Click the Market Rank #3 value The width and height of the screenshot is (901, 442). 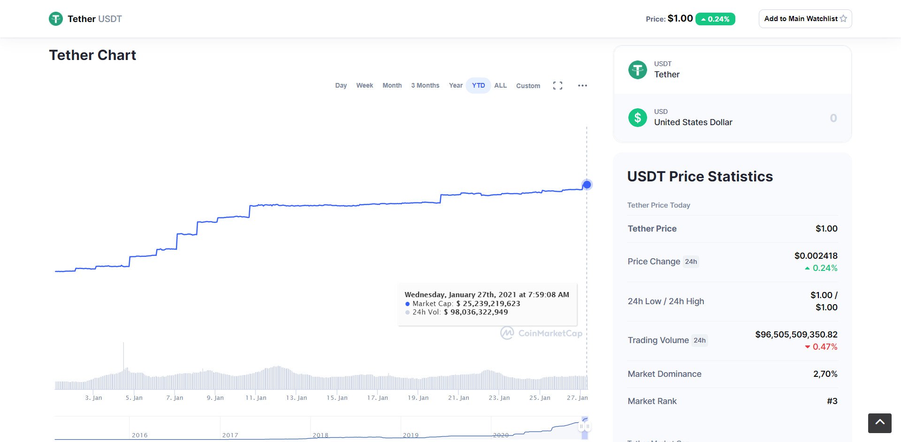coord(832,401)
